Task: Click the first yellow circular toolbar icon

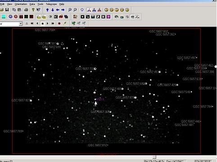Action: pyautogui.click(x=106, y=10)
